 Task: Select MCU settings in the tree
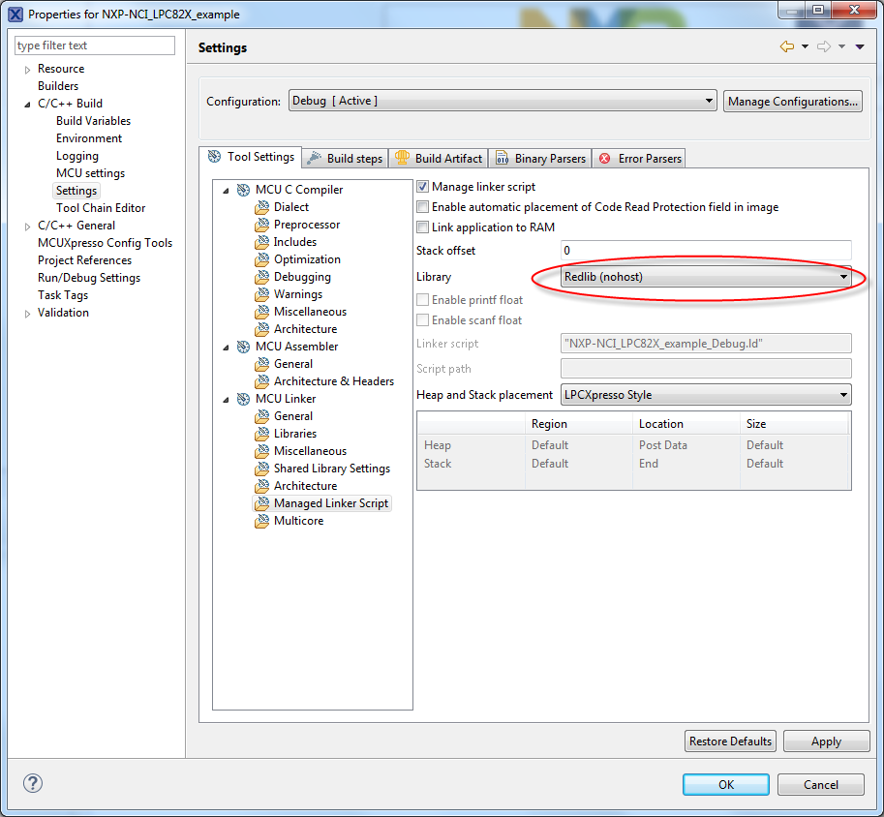coord(90,173)
